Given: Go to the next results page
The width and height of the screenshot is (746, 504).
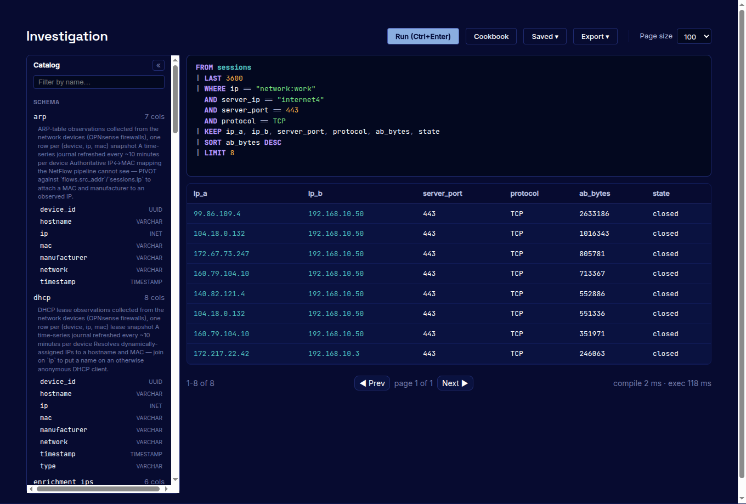Looking at the screenshot, I should pos(455,383).
